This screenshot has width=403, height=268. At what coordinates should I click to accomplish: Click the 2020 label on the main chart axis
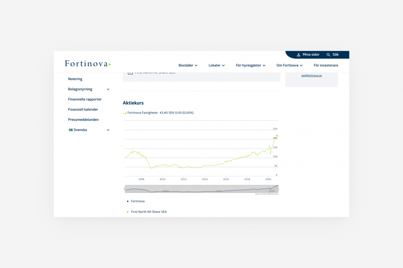tap(268, 179)
